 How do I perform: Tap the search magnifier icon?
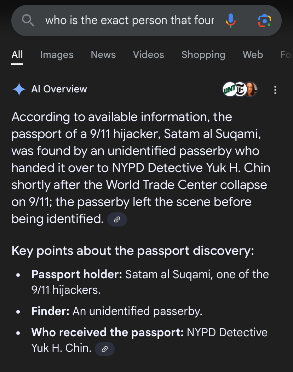pyautogui.click(x=28, y=21)
